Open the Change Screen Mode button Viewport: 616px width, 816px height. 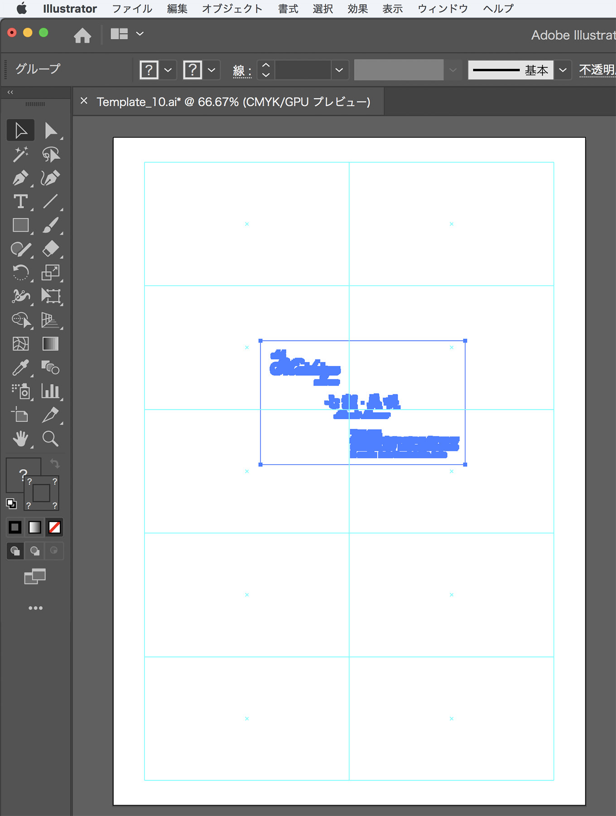click(35, 576)
